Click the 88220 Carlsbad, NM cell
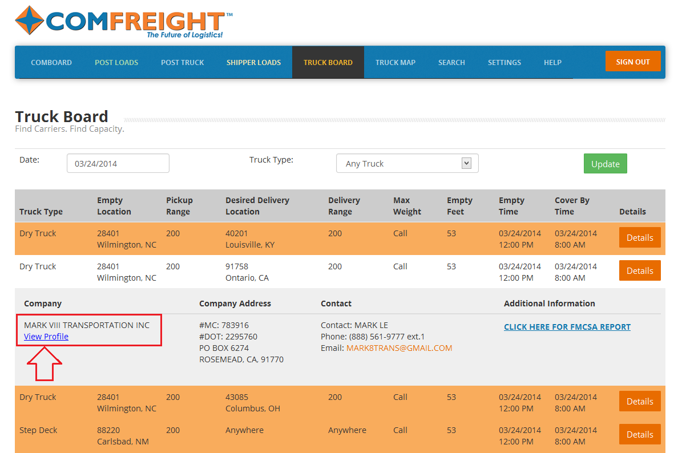Viewport: 678px width, 453px height. point(123,436)
